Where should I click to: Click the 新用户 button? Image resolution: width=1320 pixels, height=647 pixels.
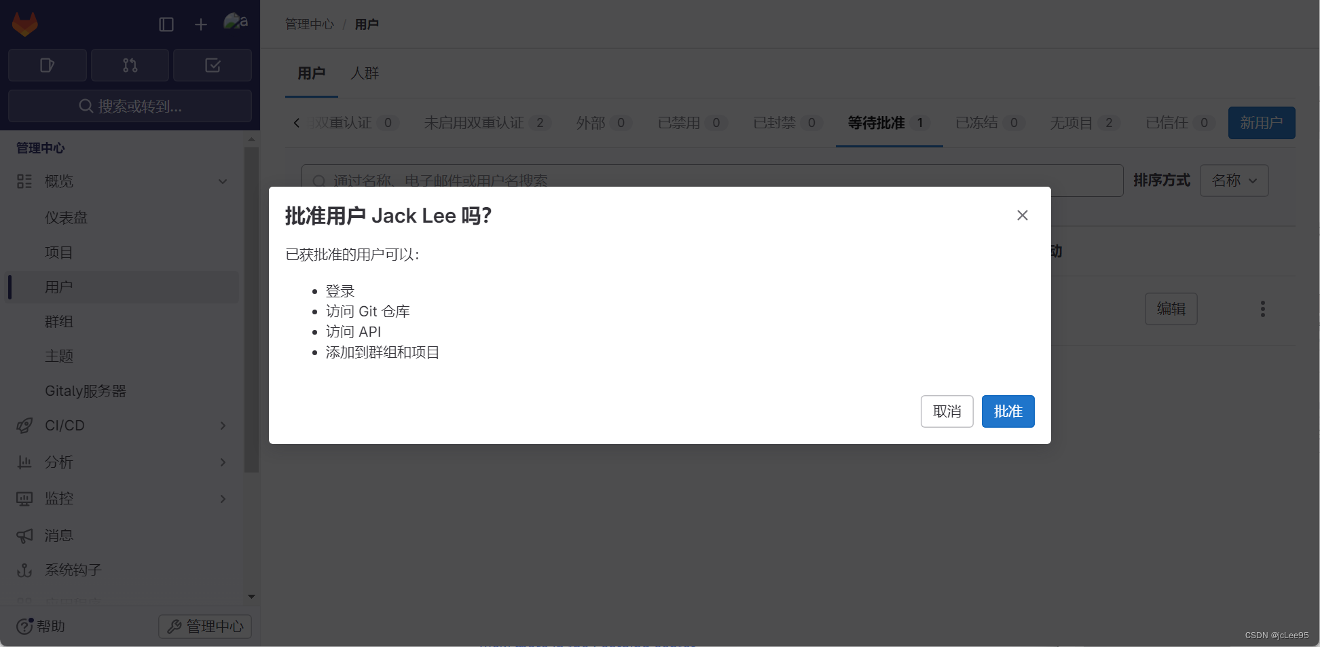(x=1262, y=123)
